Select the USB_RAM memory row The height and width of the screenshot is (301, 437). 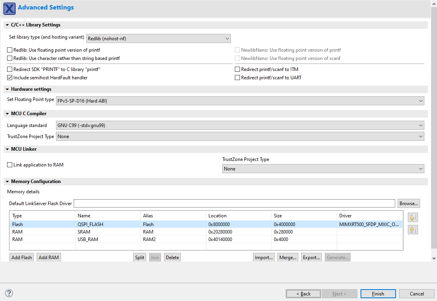(x=89, y=239)
